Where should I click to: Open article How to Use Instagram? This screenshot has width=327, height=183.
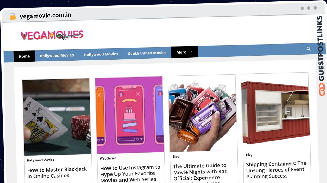click(130, 173)
